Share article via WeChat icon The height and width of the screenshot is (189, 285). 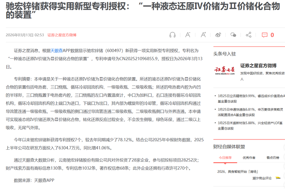233,35
